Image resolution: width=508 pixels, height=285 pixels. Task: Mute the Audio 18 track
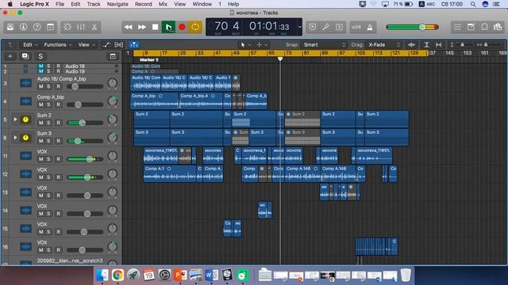coord(40,66)
